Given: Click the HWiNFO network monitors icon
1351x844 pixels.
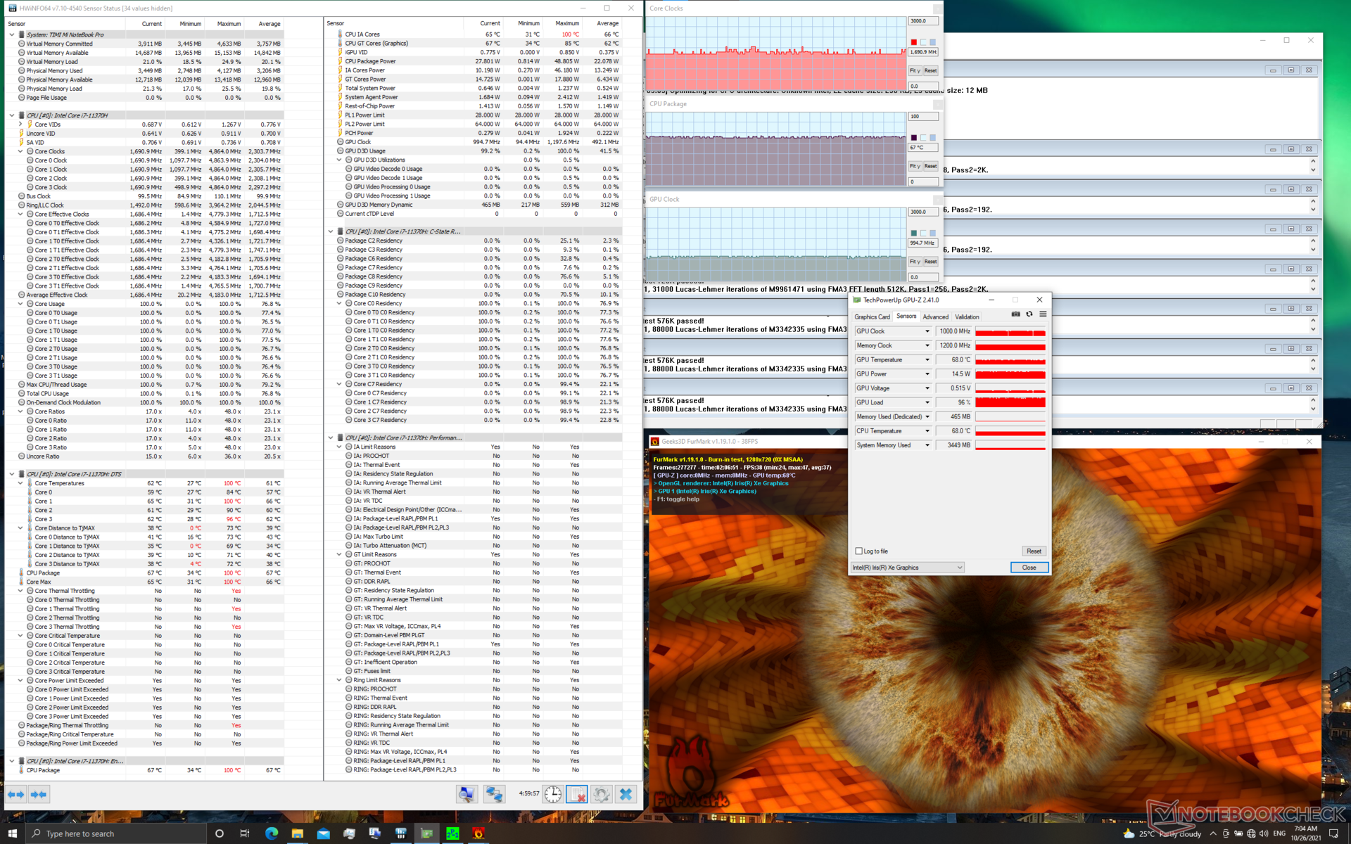Looking at the screenshot, I should 494,794.
